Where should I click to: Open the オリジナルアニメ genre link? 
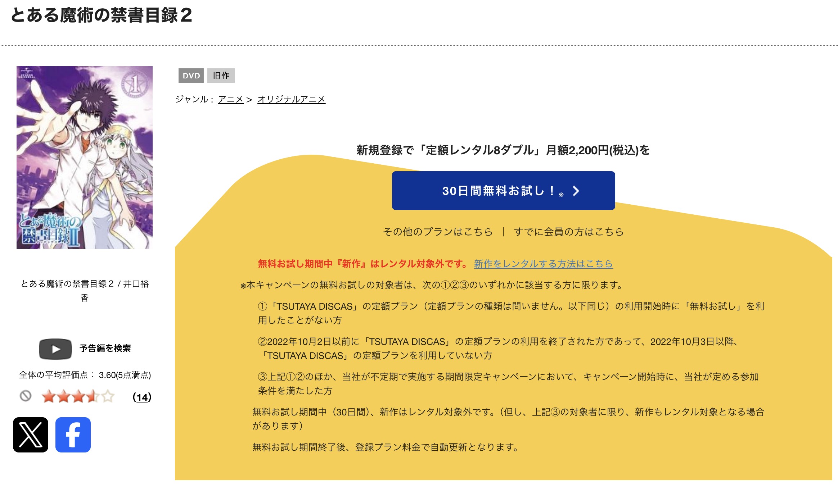pos(292,99)
